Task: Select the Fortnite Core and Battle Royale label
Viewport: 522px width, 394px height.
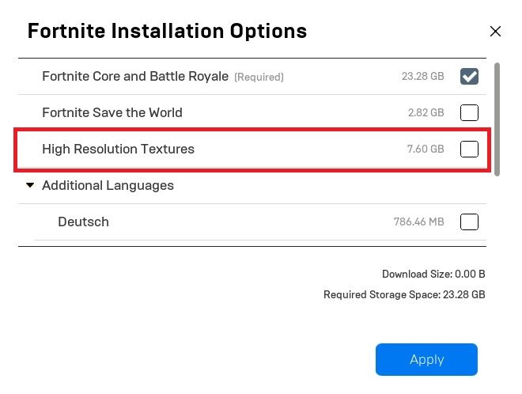Action: [x=135, y=77]
